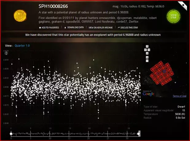Viewport: 190px width, 141px height.
Task: Zoom in the sky map with plus
Action: (x=147, y=57)
